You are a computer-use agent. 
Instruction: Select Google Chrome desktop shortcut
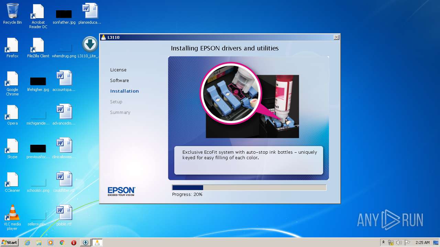[x=12, y=83]
